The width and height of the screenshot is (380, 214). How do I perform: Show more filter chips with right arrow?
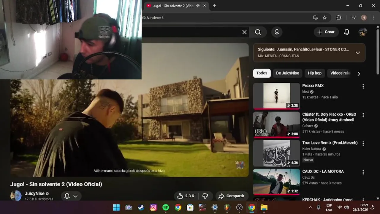(x=359, y=74)
